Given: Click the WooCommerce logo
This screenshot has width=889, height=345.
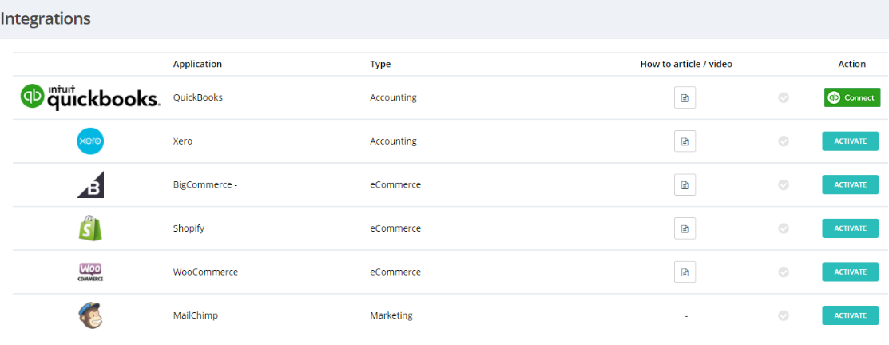Looking at the screenshot, I should pos(90,272).
